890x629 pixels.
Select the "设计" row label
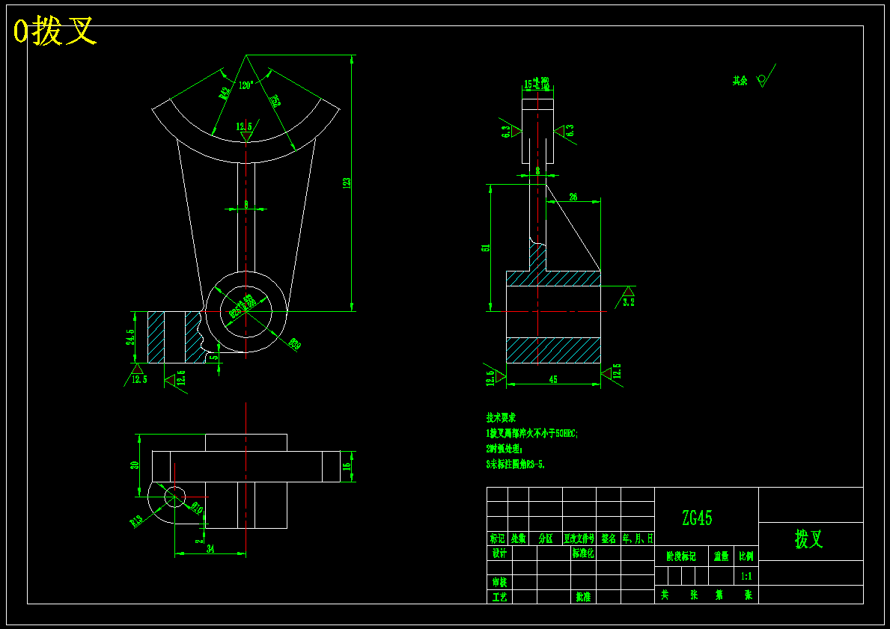pos(499,553)
